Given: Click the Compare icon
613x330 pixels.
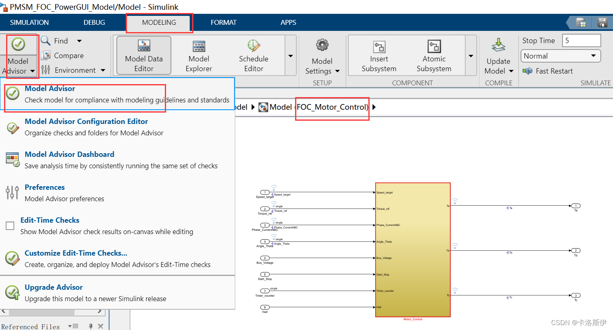Looking at the screenshot, I should tap(46, 56).
